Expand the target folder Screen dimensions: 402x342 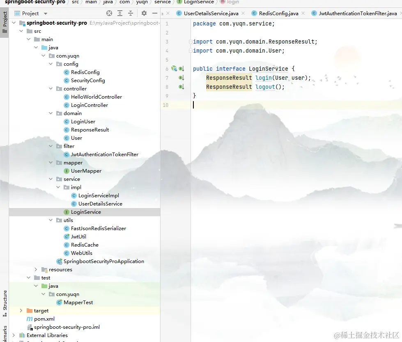coord(21,310)
